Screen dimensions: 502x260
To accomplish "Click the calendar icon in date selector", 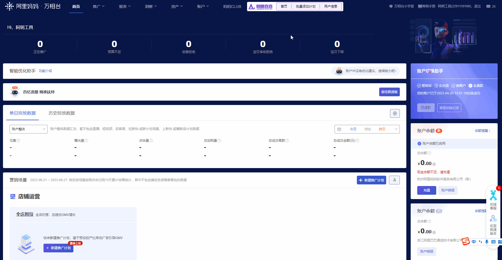I will (x=339, y=129).
